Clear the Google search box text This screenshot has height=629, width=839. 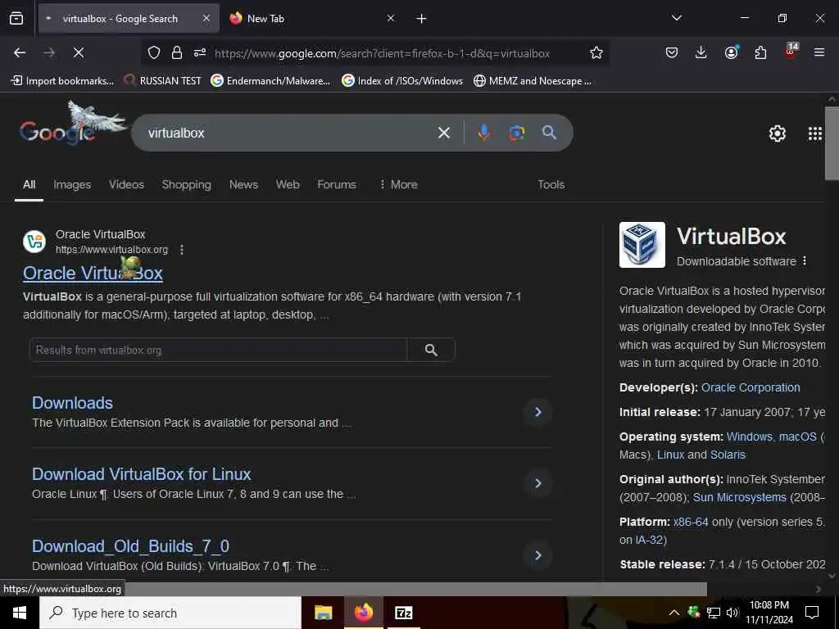click(444, 133)
